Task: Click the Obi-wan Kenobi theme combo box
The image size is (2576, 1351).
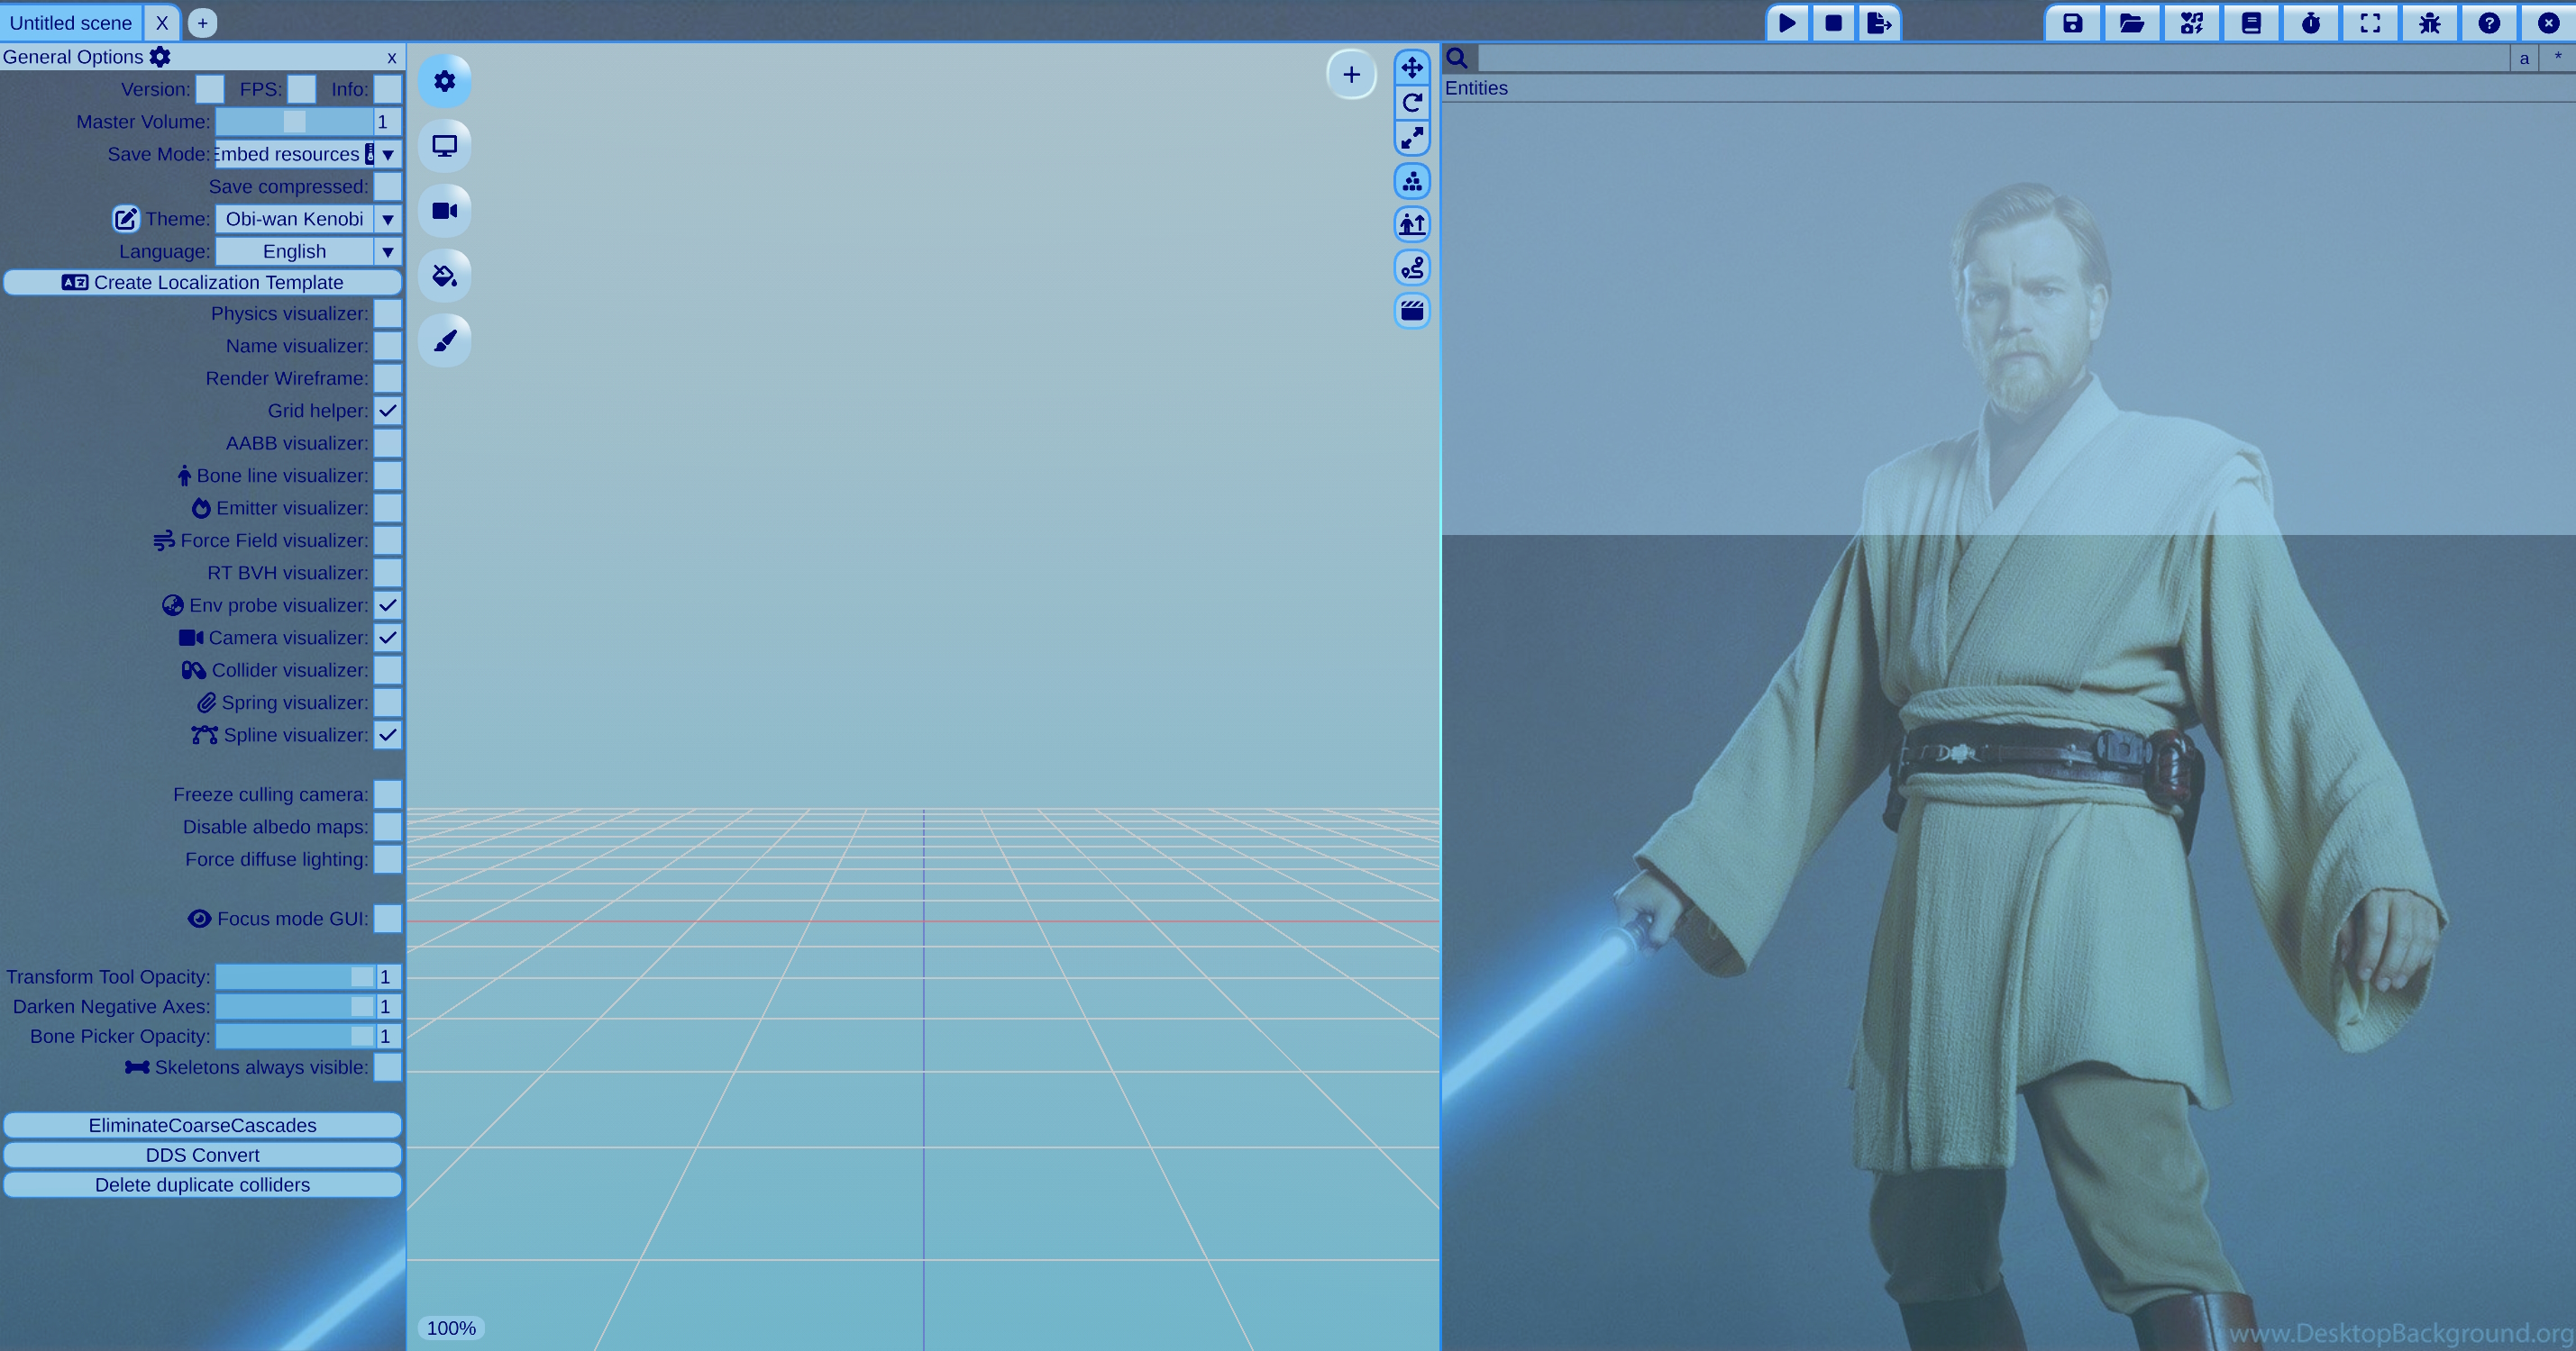Action: 294,219
